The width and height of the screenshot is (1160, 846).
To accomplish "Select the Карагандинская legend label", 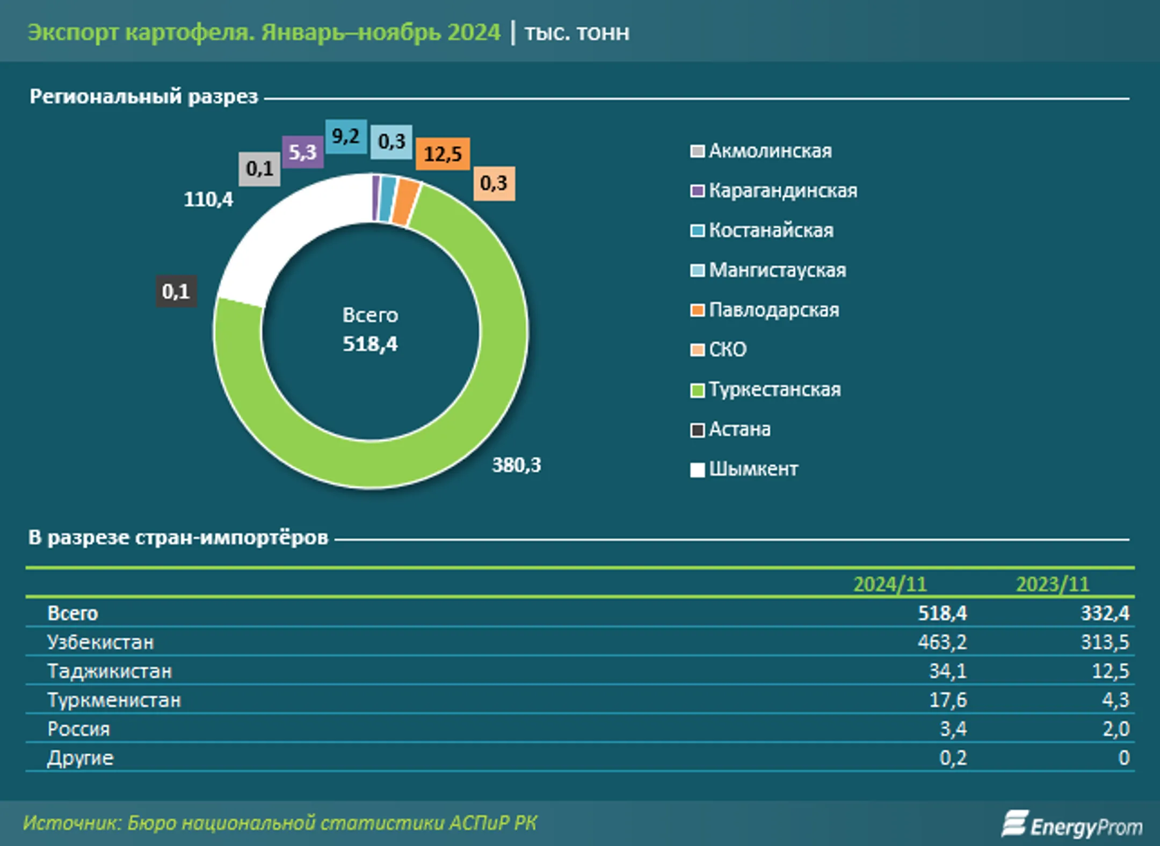I will tap(783, 191).
